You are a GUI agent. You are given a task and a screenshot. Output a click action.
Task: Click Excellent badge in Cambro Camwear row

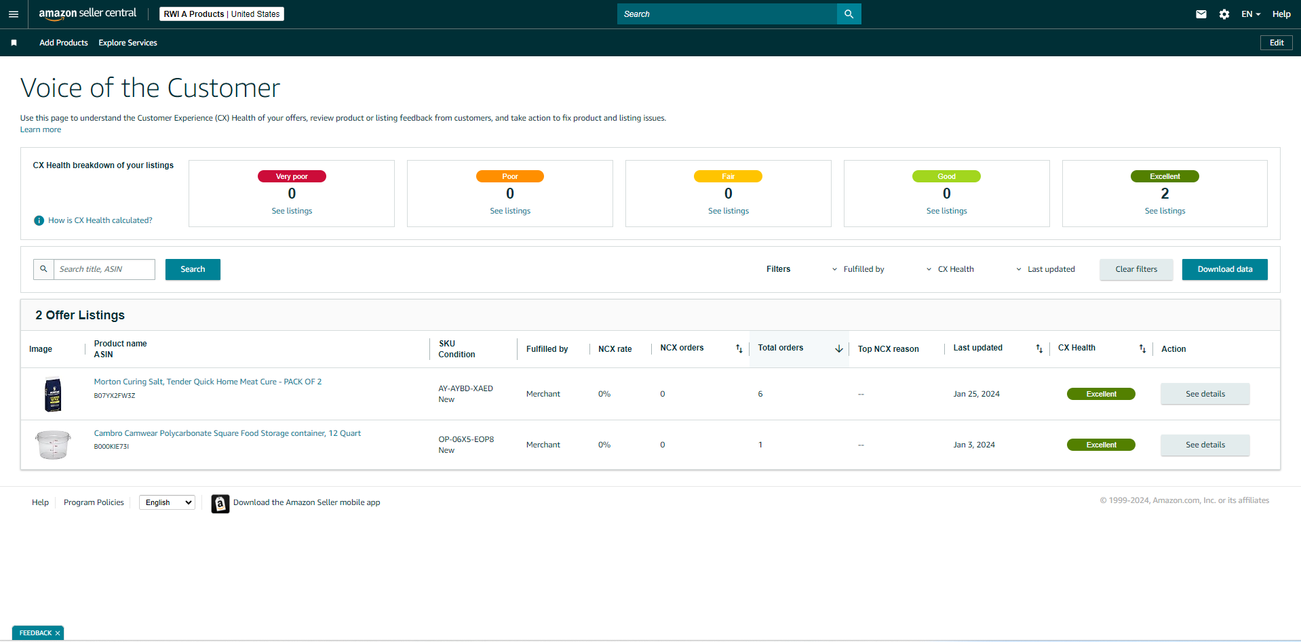click(x=1101, y=445)
